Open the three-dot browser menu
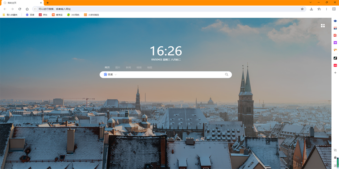 pos(327,9)
